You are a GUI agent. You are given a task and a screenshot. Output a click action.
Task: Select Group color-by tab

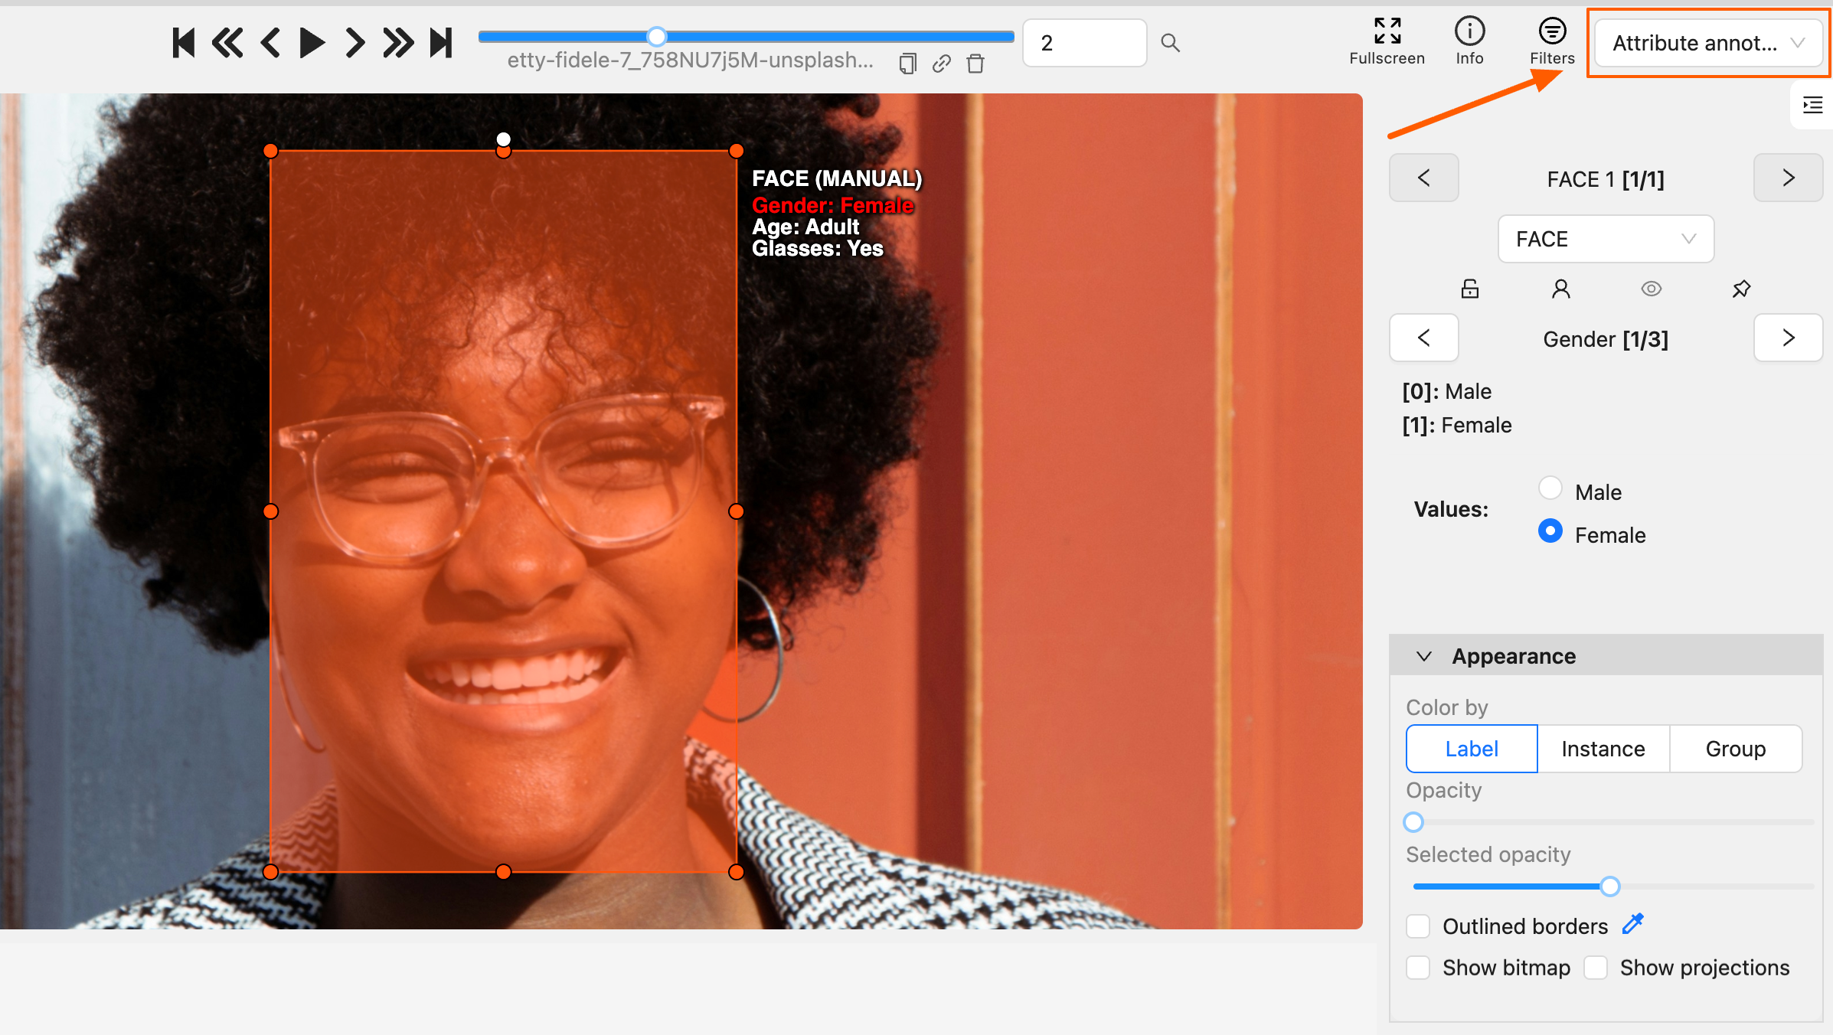[x=1735, y=749]
